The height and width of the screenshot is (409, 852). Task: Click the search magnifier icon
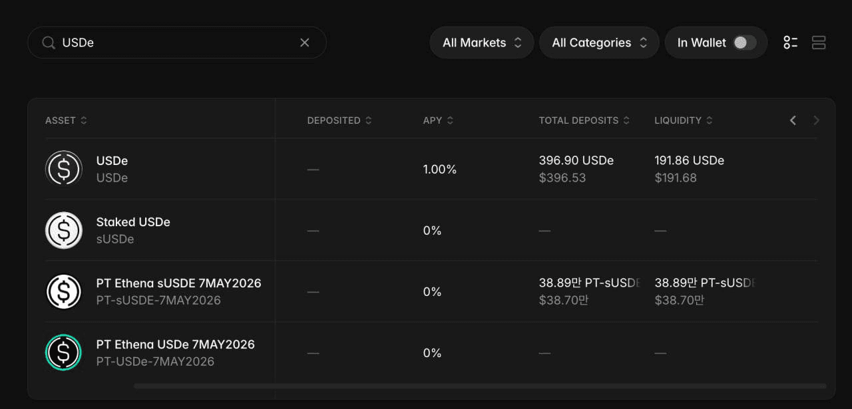(48, 42)
